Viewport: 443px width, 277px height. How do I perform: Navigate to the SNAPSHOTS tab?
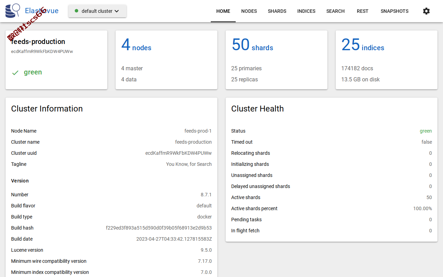(x=395, y=11)
